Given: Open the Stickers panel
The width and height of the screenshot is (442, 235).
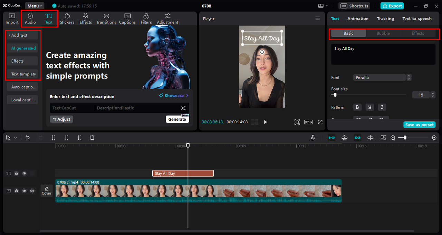Looking at the screenshot, I should pos(67,19).
